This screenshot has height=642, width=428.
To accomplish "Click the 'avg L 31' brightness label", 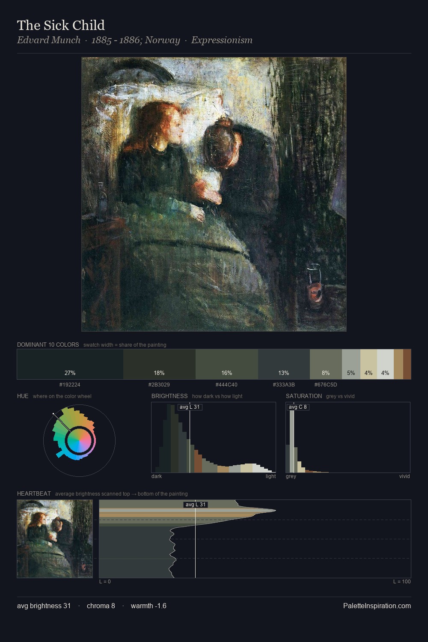I will click(190, 407).
